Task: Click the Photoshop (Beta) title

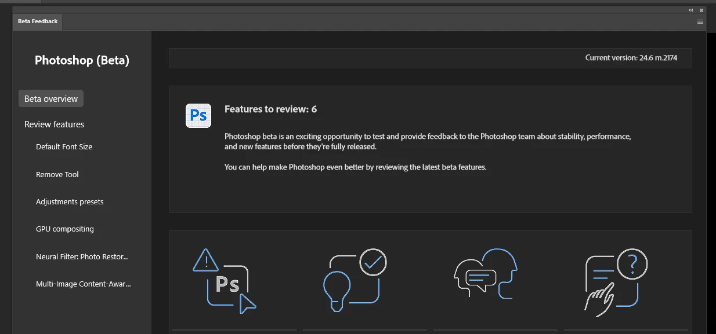Action: (x=82, y=60)
